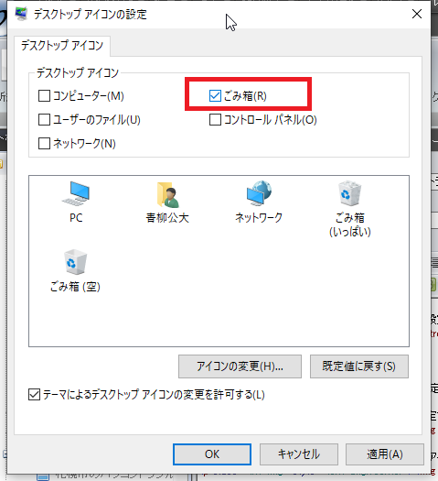Enable the コントロール パネル(O) checkbox
Viewport: 438px width, 481px height.
(x=215, y=120)
